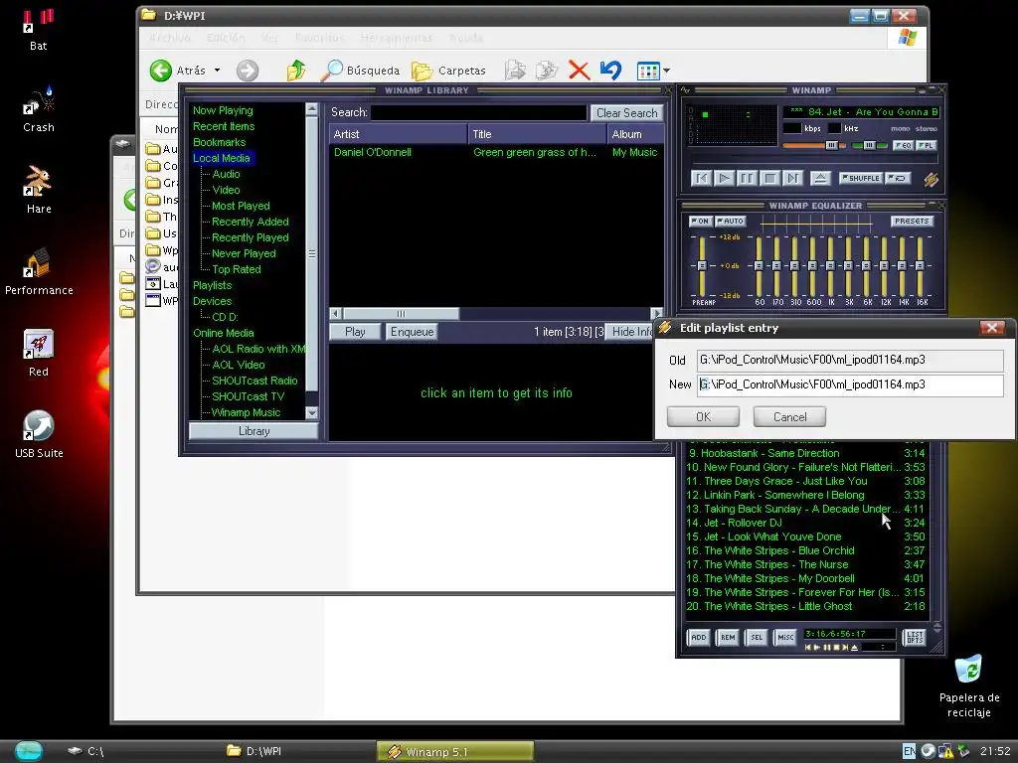Click the Winamp Eject open-file button
Viewport: 1018px width, 763px height.
(x=820, y=179)
